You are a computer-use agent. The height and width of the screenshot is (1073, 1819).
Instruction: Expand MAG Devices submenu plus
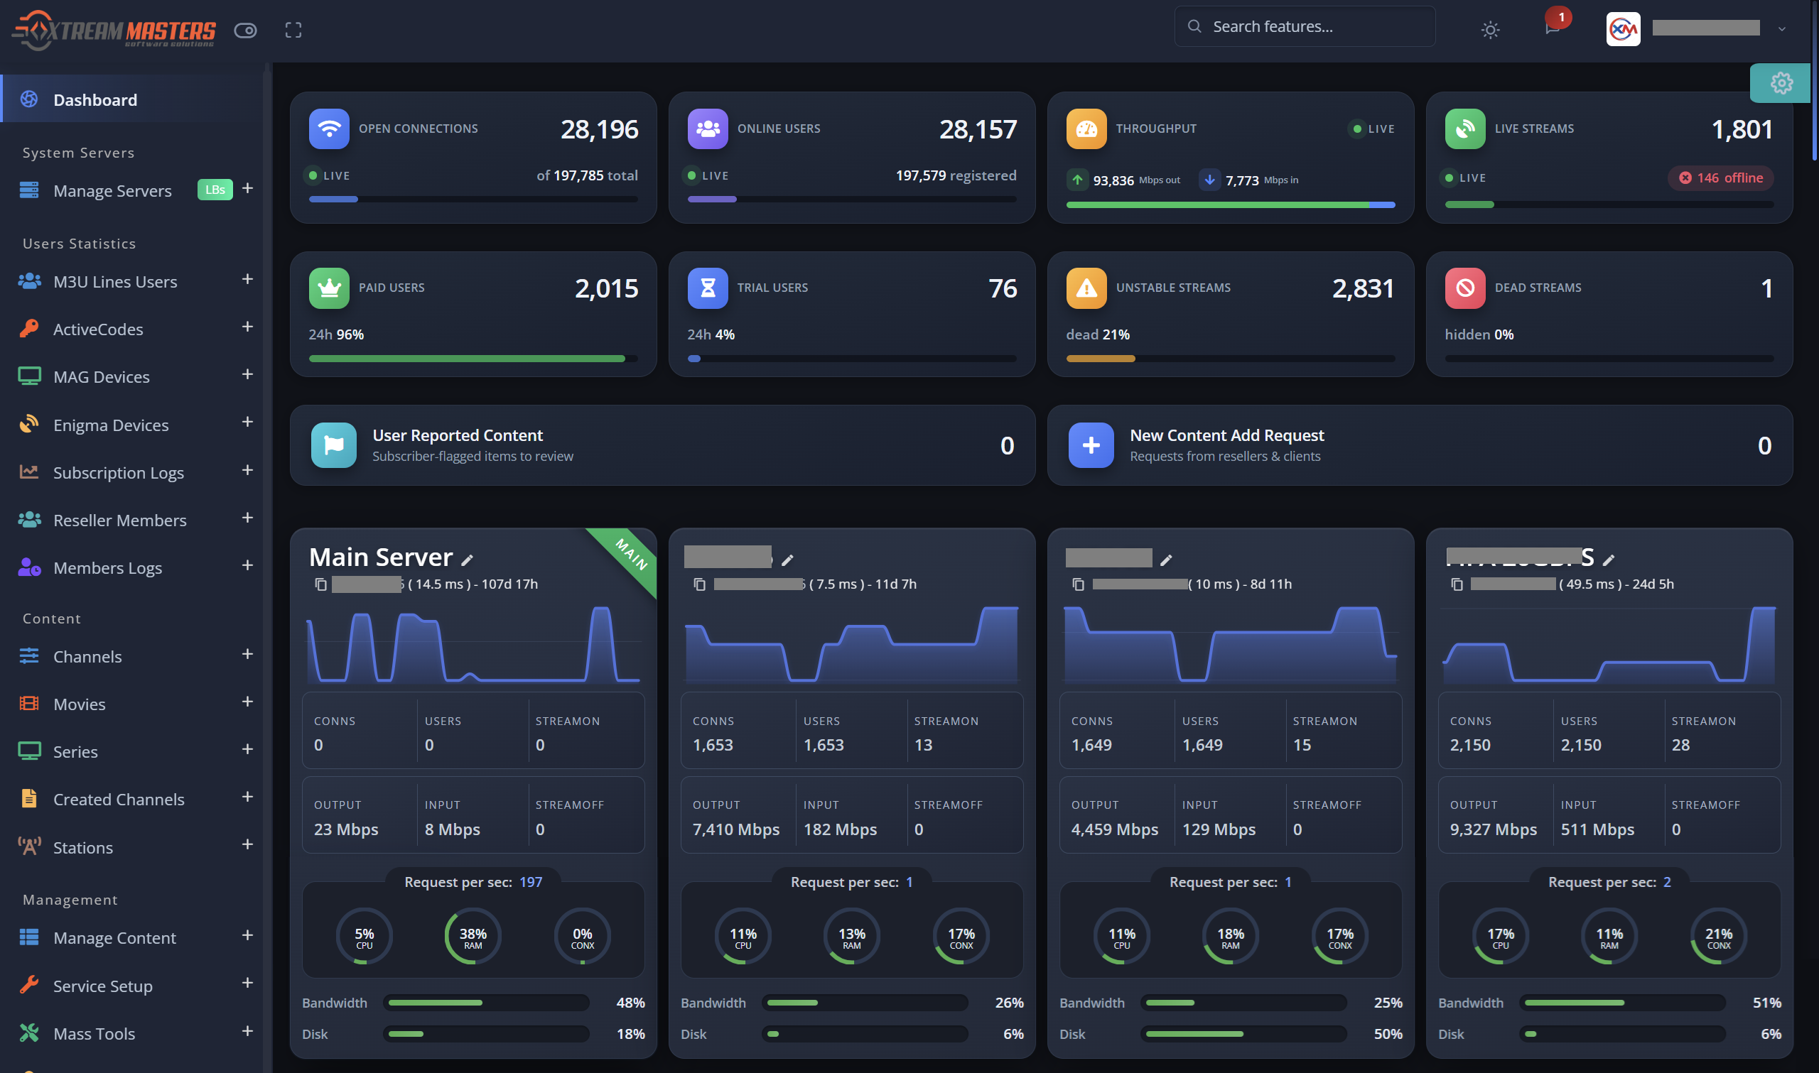(x=247, y=374)
